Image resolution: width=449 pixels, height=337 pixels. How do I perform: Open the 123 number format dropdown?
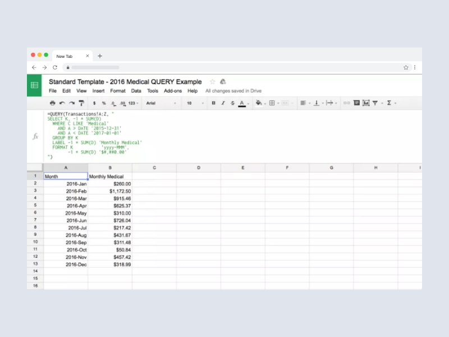click(132, 103)
